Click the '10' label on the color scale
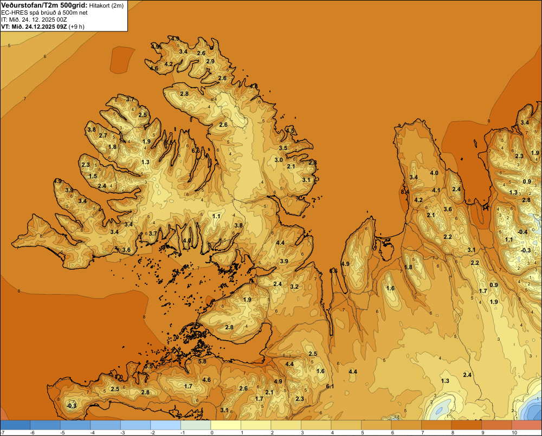Viewport: 542px width, 436px height. pos(514,433)
